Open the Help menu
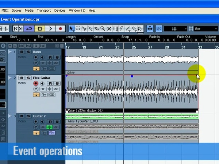 92,11
